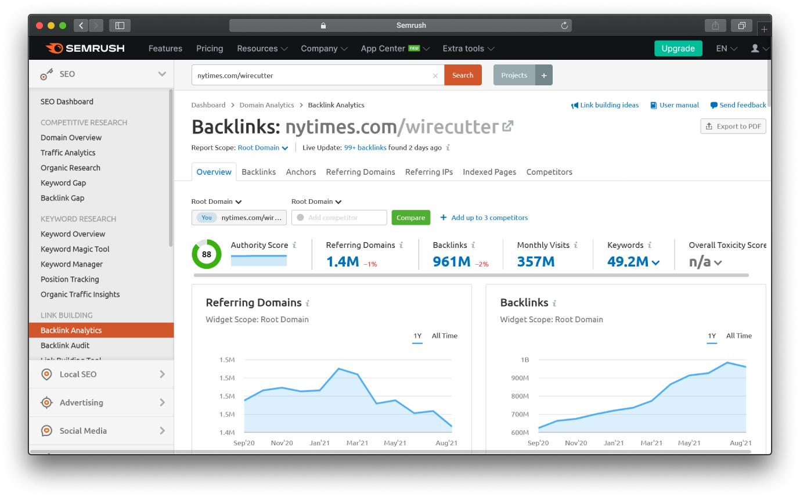Viewport: 800px width, 497px height.
Task: Click info icon in Backlinks widget title
Action: point(554,303)
